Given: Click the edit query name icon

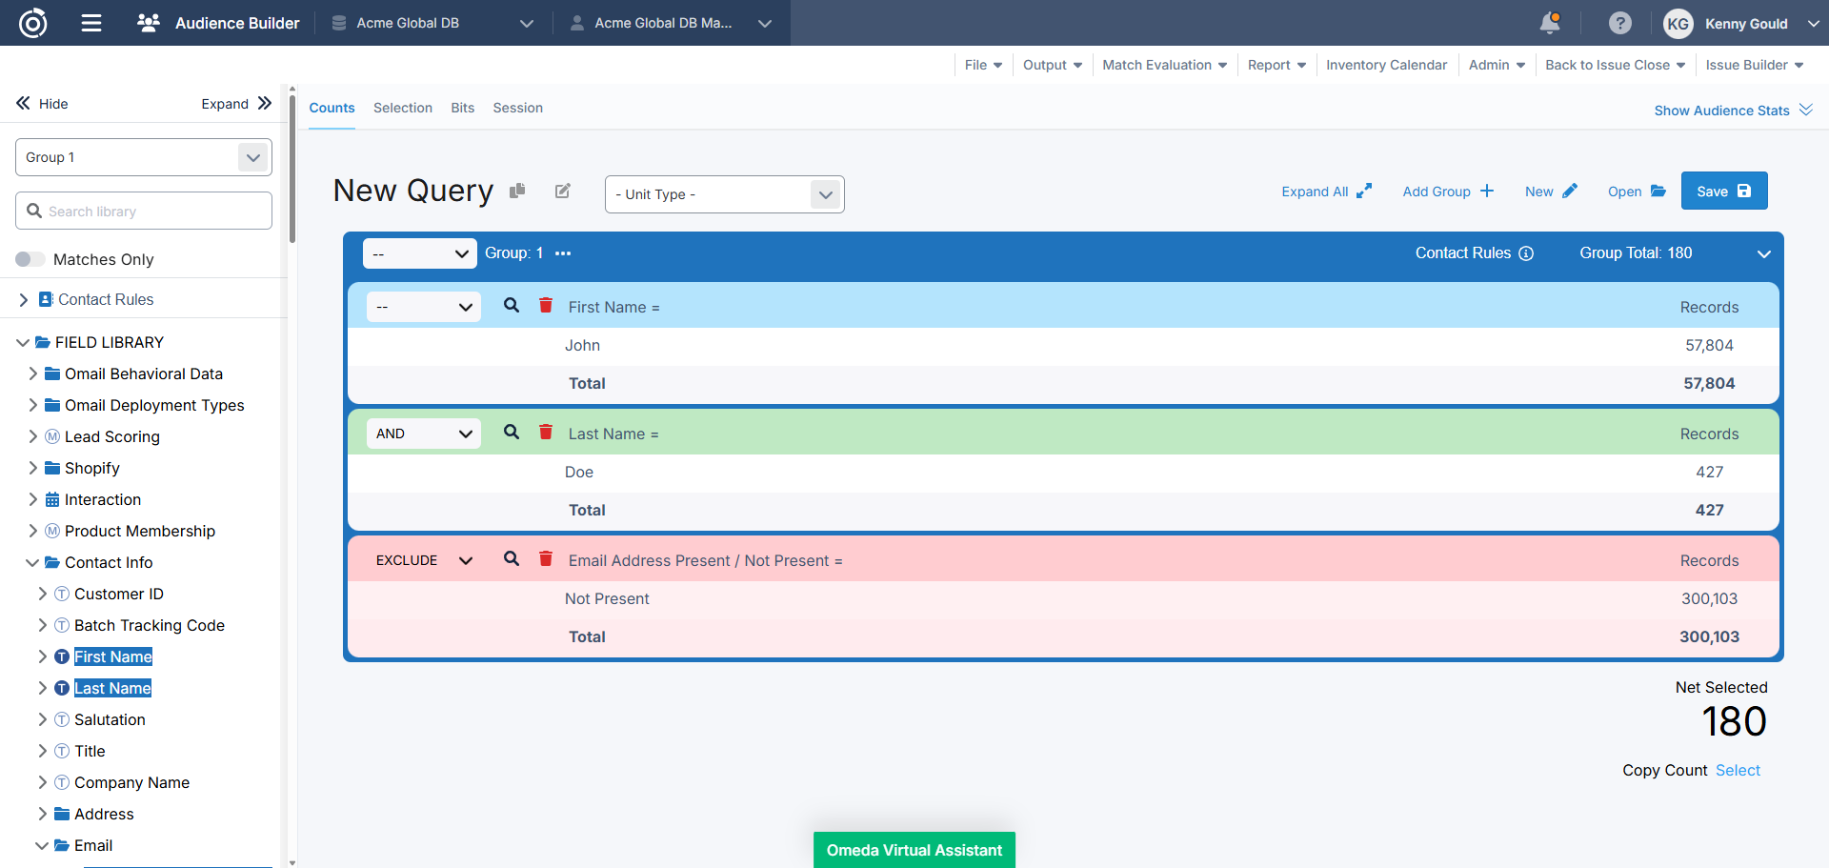Looking at the screenshot, I should (x=563, y=191).
